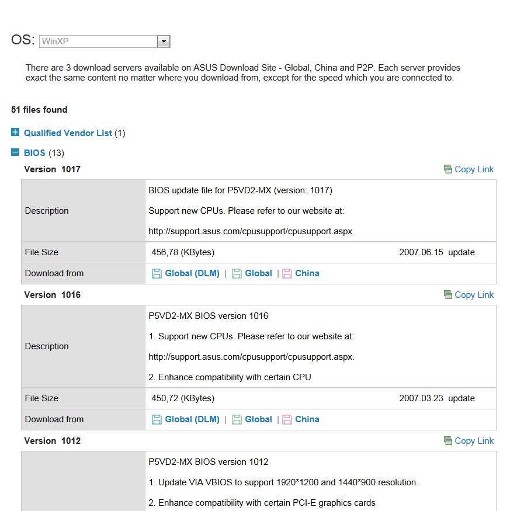
Task: Click pink China disk icon for Version 1017
Action: (x=287, y=274)
